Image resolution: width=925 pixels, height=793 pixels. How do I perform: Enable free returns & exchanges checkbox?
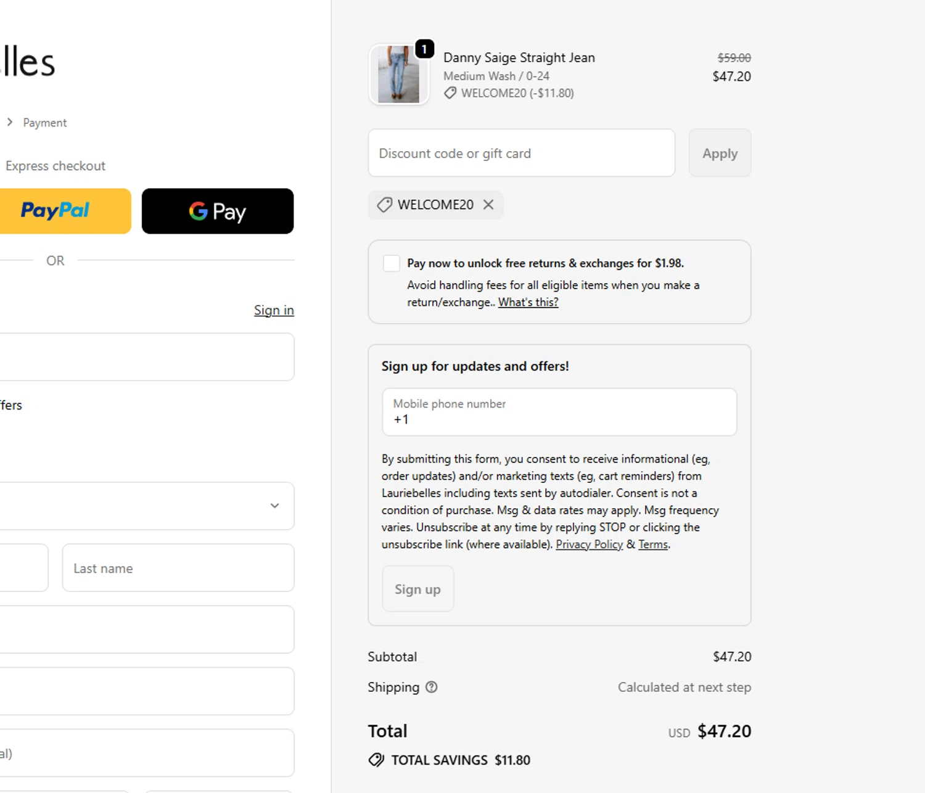pos(392,263)
